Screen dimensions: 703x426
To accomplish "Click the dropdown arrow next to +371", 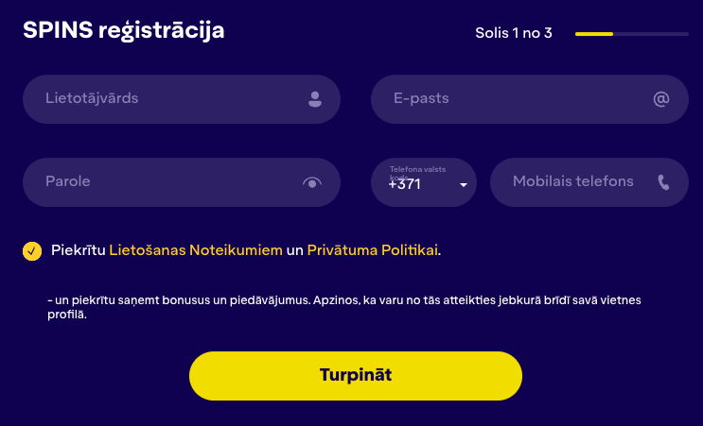I will coord(464,184).
